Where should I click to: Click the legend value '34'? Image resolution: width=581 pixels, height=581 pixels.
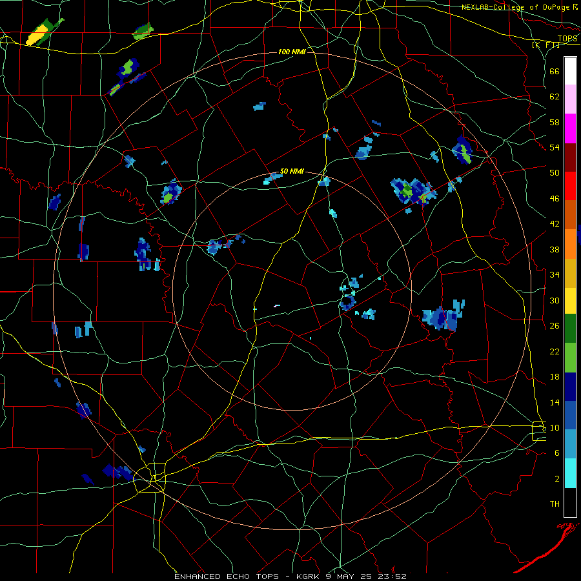click(555, 275)
